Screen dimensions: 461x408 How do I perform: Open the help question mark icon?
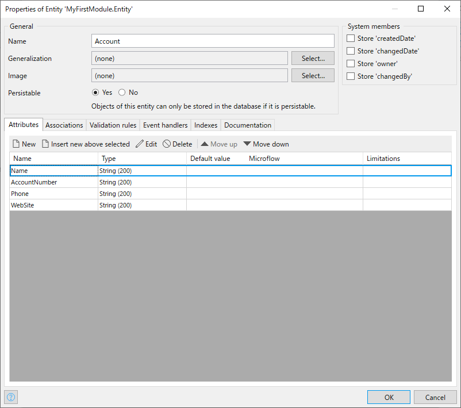(x=11, y=398)
